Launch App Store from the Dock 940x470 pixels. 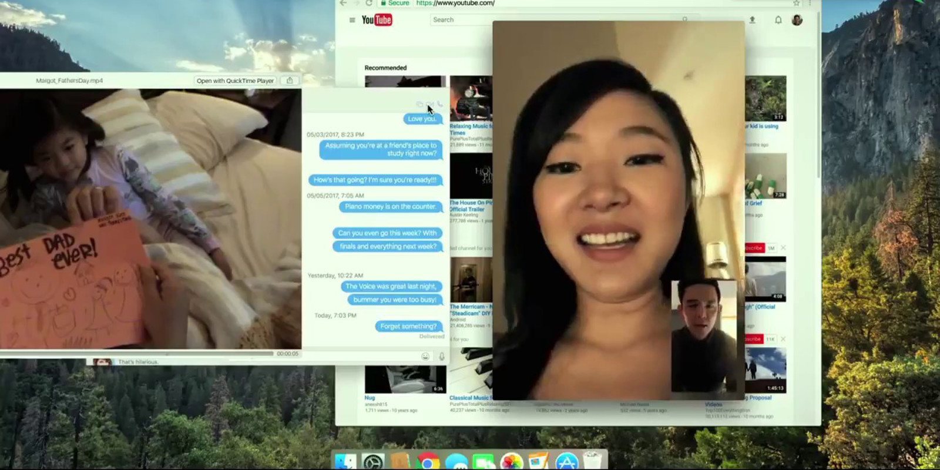pos(566,462)
